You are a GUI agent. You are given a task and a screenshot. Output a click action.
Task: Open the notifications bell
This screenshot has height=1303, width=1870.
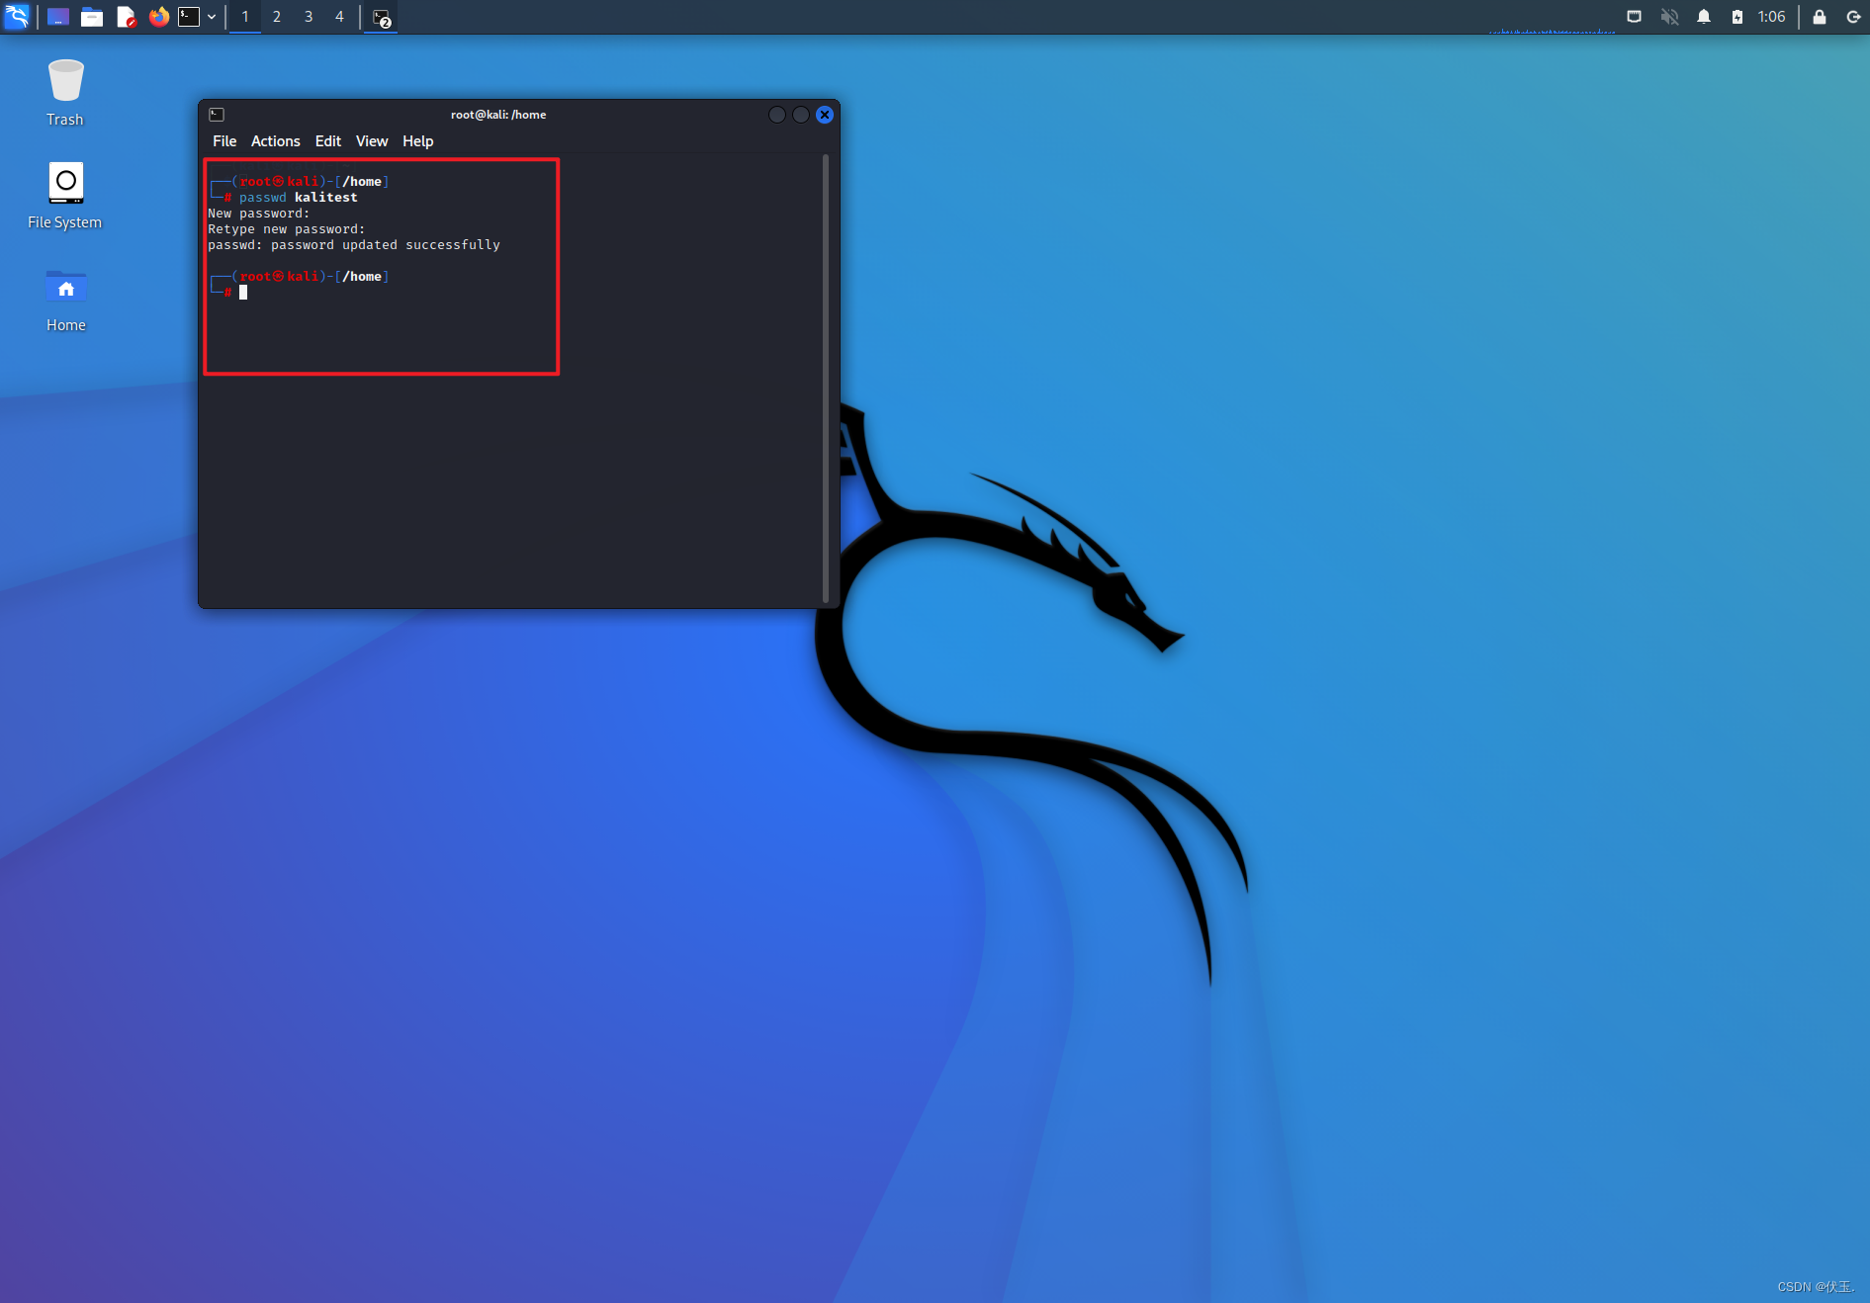pyautogui.click(x=1704, y=17)
